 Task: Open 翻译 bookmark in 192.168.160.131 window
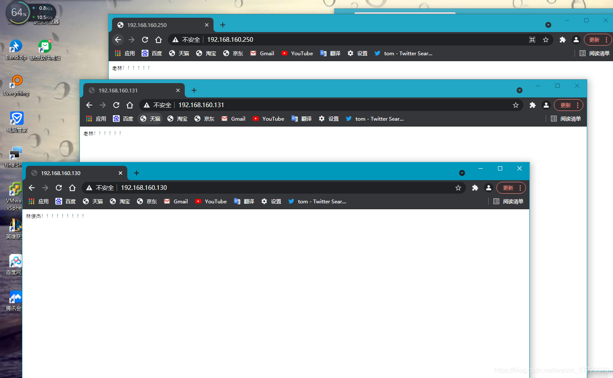[301, 119]
